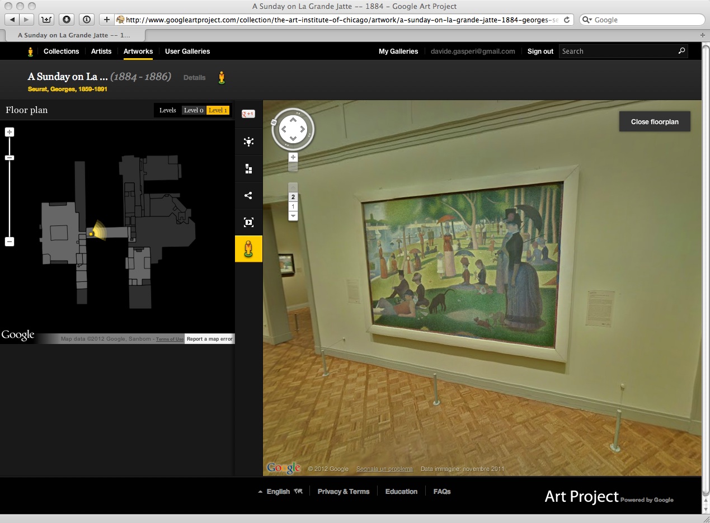Click the add to gallery squares icon

pos(248,168)
